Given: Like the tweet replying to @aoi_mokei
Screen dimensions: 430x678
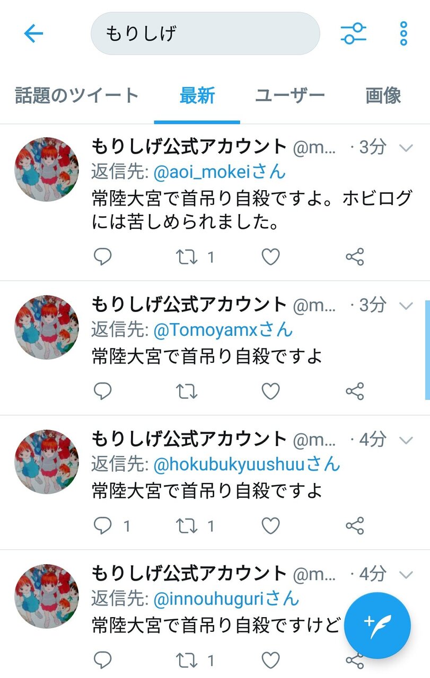Looking at the screenshot, I should point(270,257).
